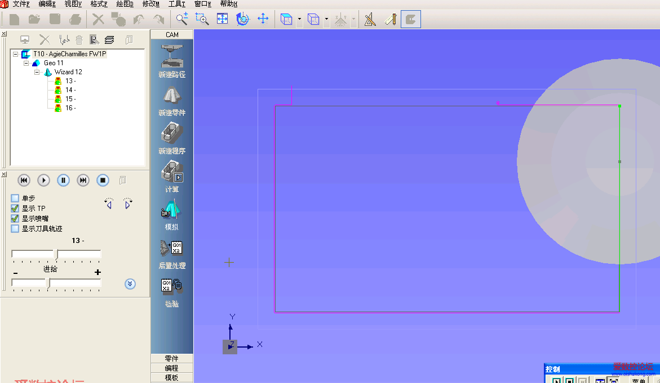Click the ruler and pencil icon
Screen dimensions: 660x383
coord(391,19)
